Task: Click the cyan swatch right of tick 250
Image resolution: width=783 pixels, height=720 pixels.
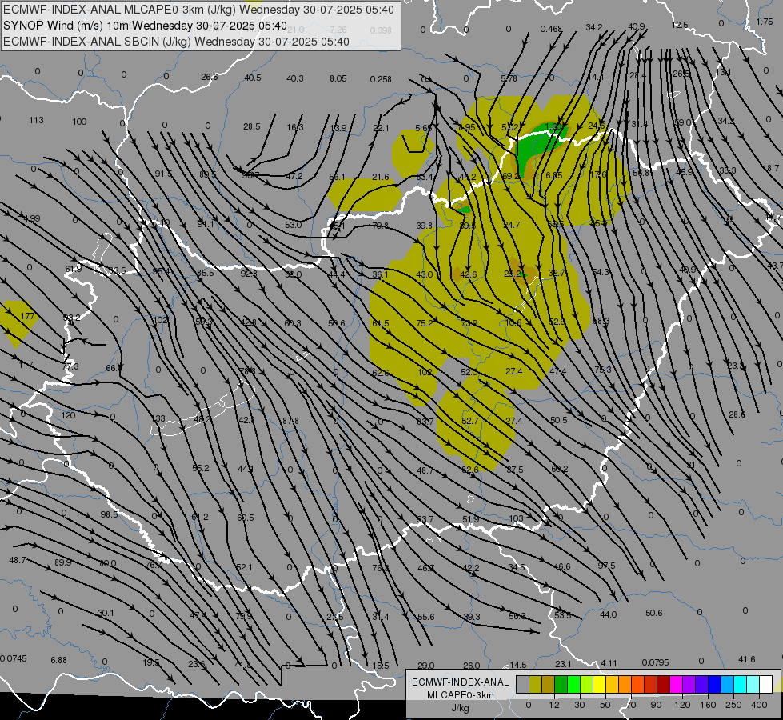Action: 741,684
